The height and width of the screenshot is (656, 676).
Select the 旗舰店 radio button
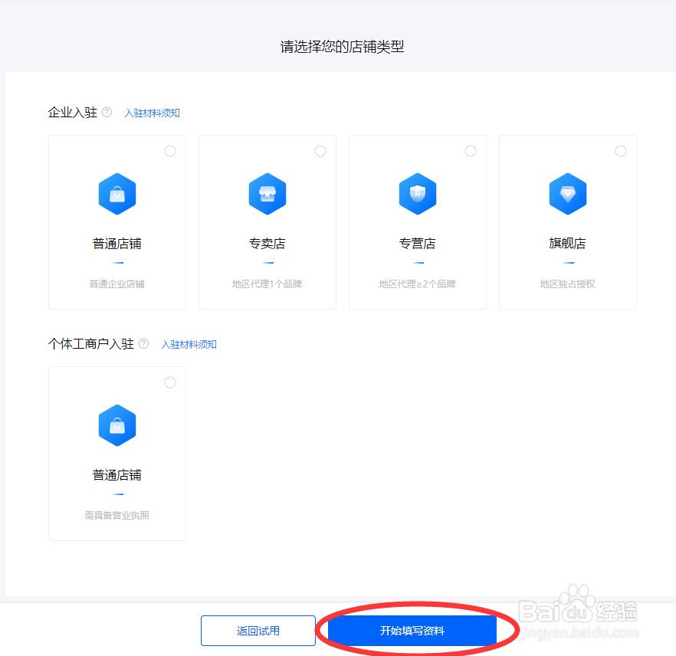pos(621,151)
